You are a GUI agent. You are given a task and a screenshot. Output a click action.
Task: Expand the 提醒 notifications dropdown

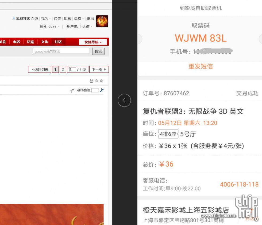[79, 19]
